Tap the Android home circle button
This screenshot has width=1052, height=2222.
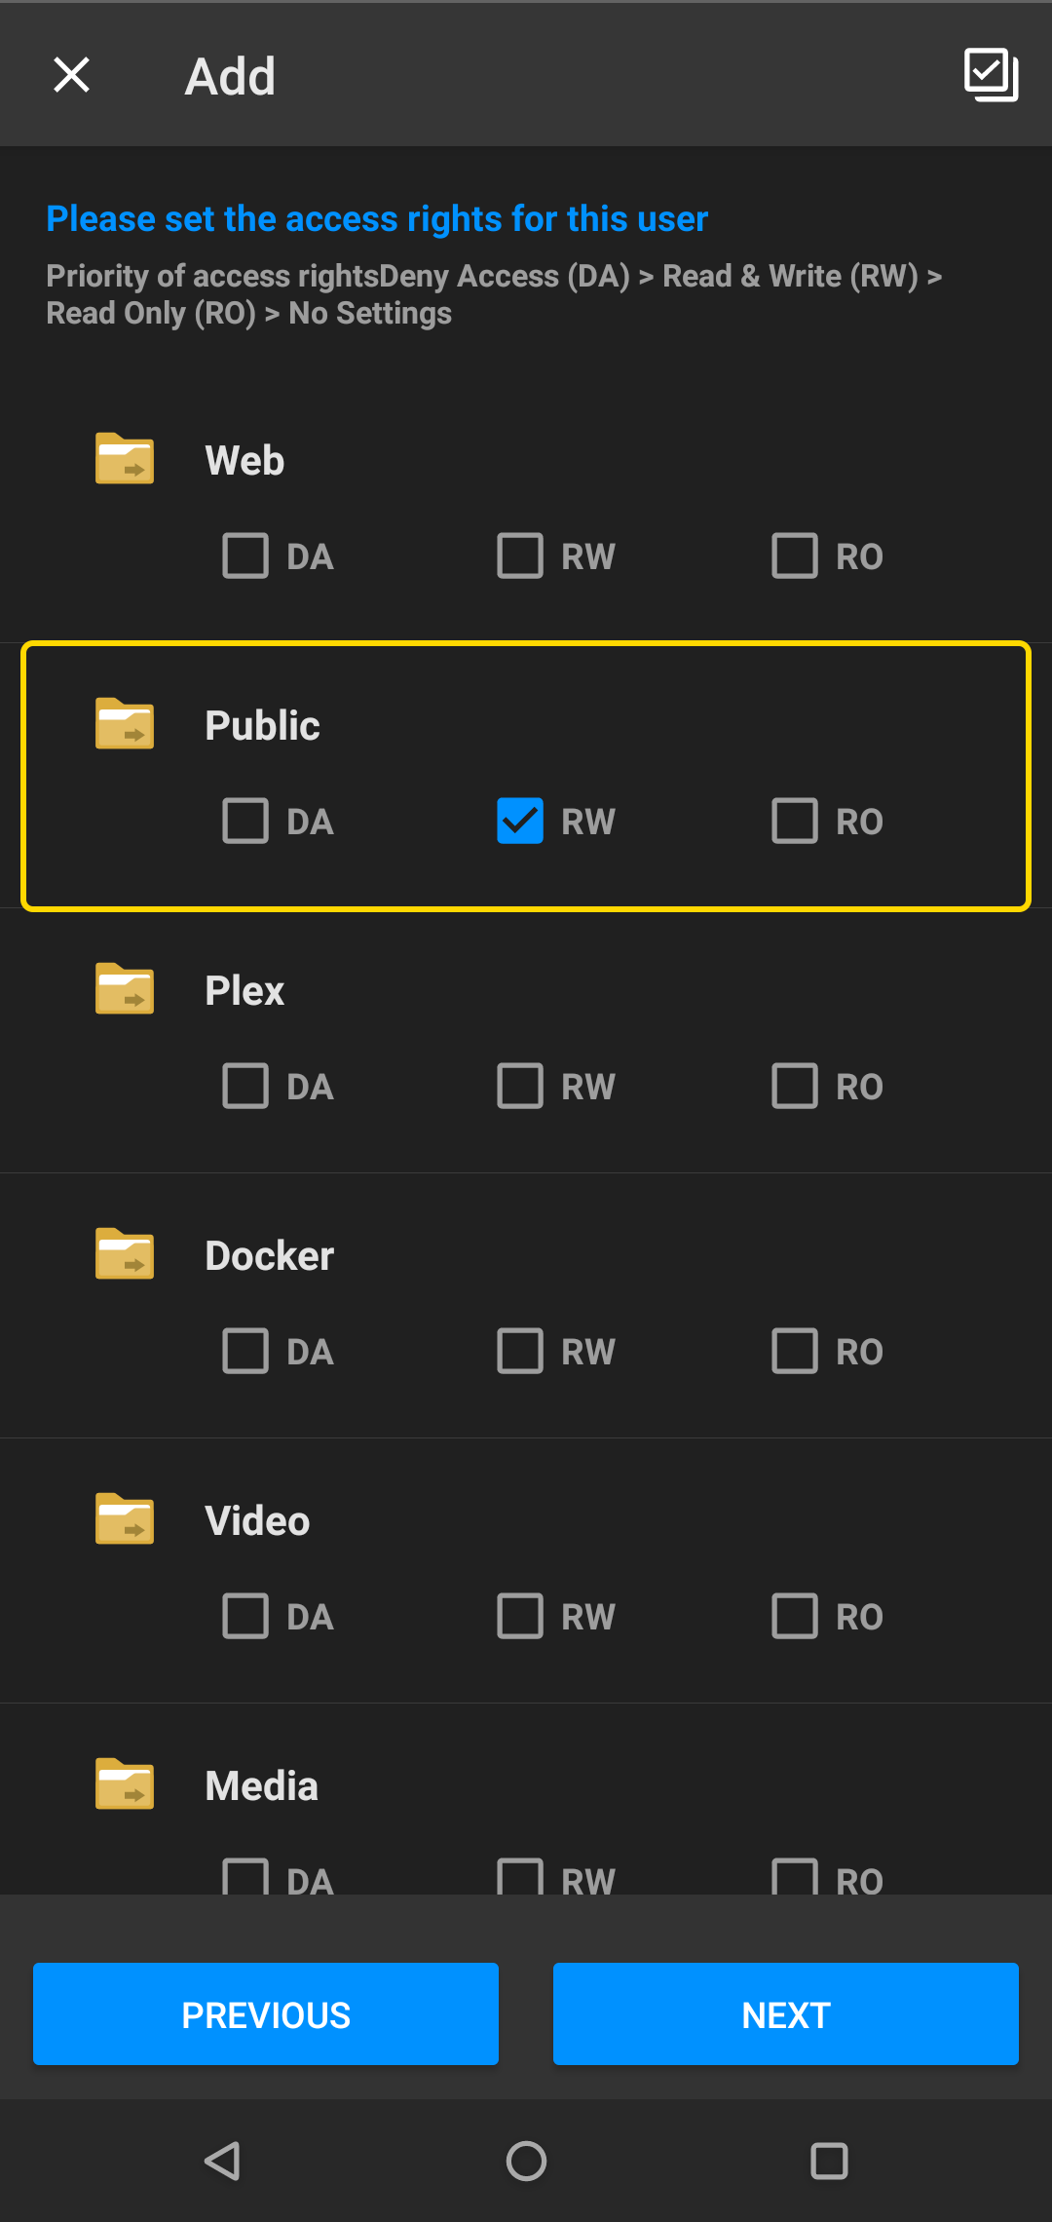click(526, 2161)
